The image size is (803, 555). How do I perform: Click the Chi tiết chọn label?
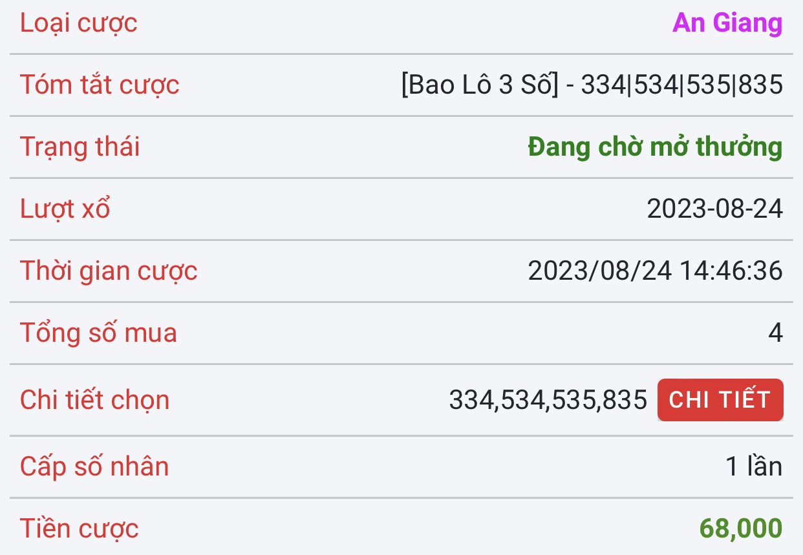(x=95, y=400)
